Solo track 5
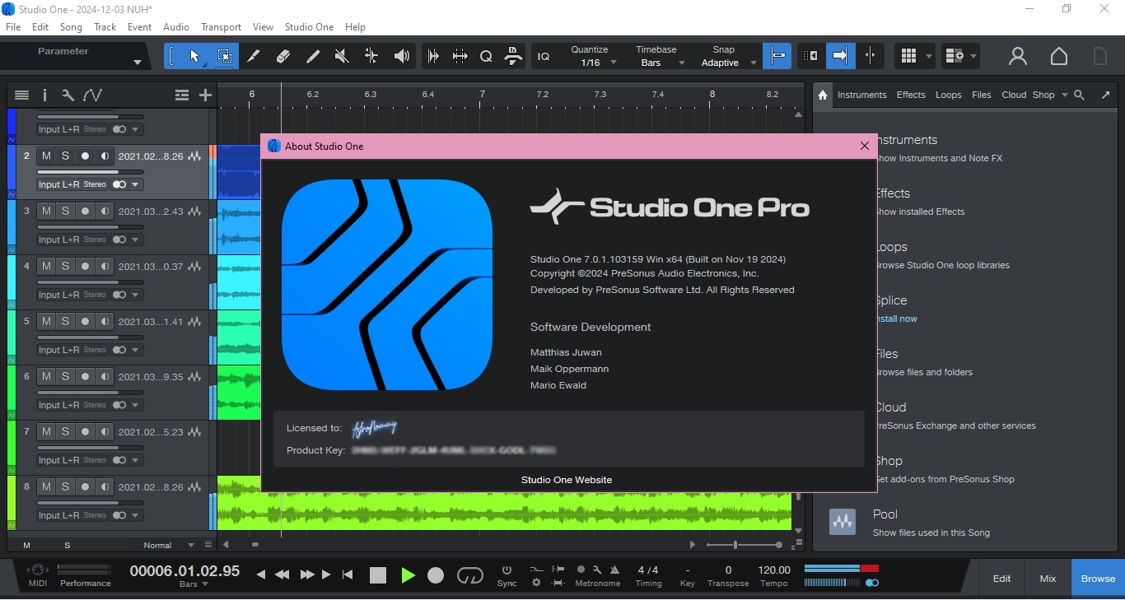This screenshot has width=1125, height=600. pos(65,322)
